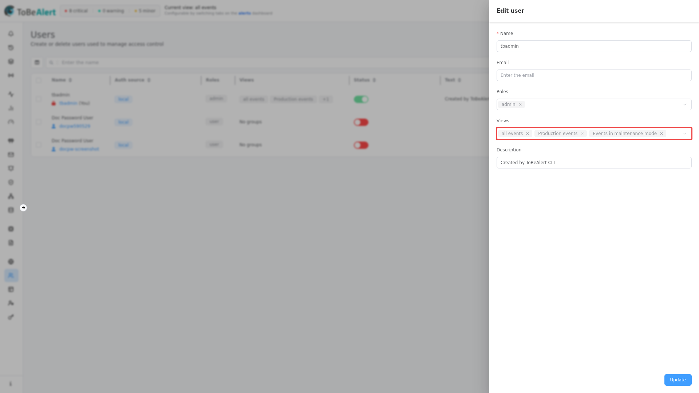Check the docpw590529 row checkbox
This screenshot has height=393, width=699.
pyautogui.click(x=39, y=122)
